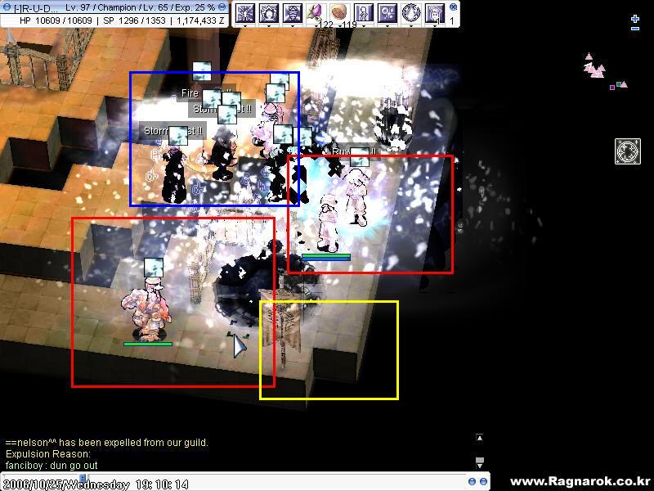This screenshot has width=654, height=491.
Task: Open dropdown arrow under seventh hotbar slot
Action: (387, 26)
